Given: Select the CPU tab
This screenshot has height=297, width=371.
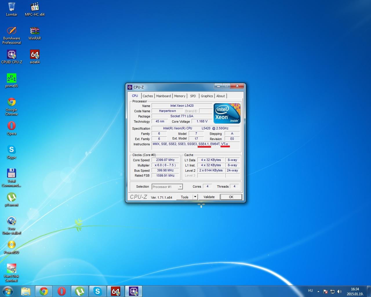Looking at the screenshot, I should 135,96.
